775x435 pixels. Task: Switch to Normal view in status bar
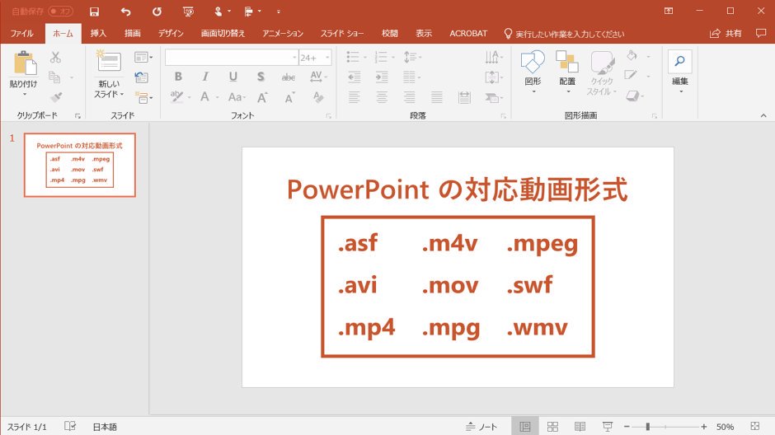tap(525, 426)
